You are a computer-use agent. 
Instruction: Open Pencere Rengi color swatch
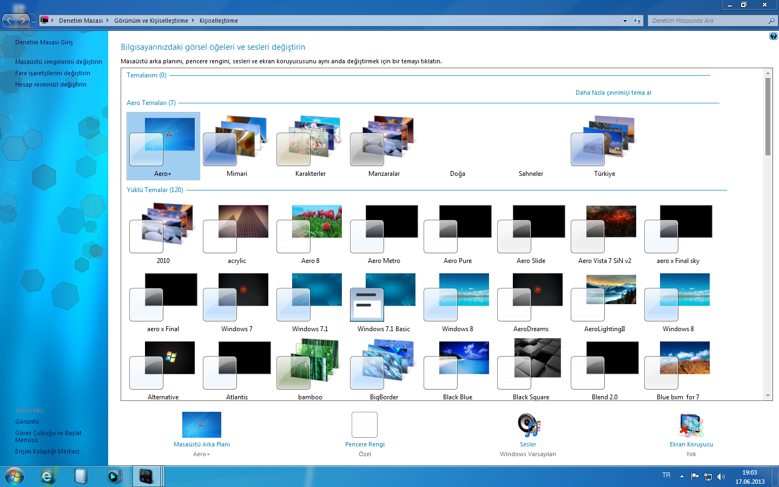(x=365, y=425)
